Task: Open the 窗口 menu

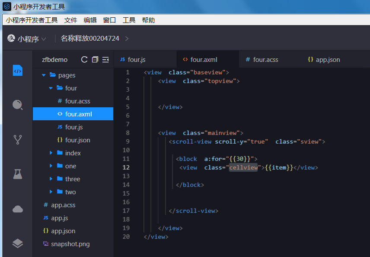Action: pyautogui.click(x=109, y=20)
